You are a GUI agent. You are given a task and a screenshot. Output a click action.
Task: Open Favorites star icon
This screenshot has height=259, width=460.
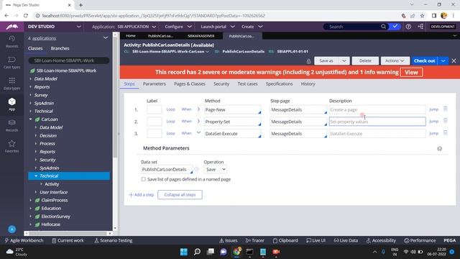pyautogui.click(x=11, y=146)
